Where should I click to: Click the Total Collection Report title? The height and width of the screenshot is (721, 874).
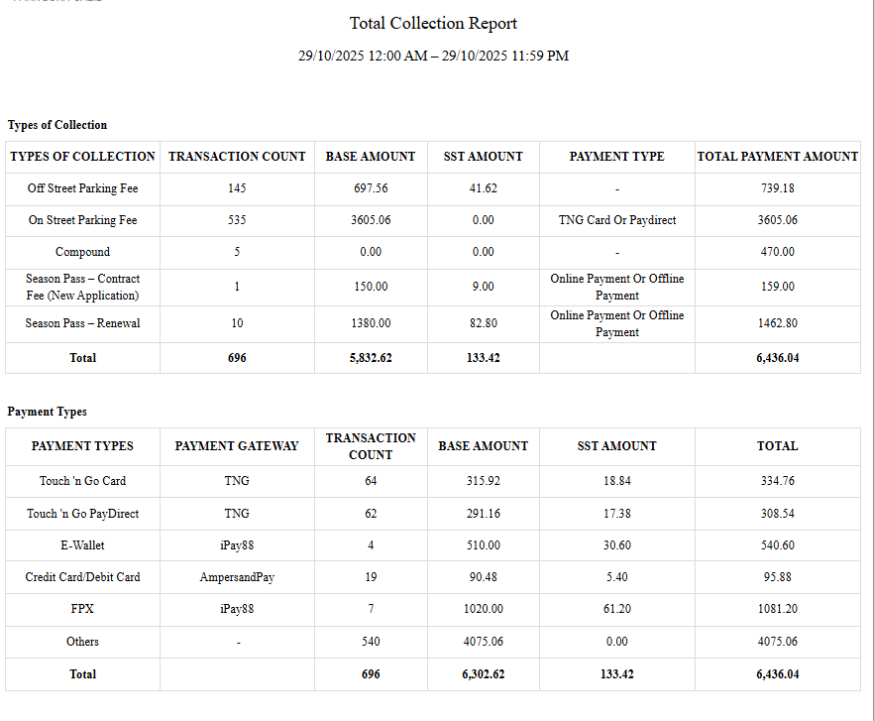[x=433, y=23]
